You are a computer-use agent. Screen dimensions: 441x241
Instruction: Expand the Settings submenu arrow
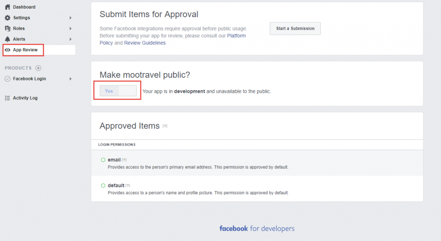(71, 18)
